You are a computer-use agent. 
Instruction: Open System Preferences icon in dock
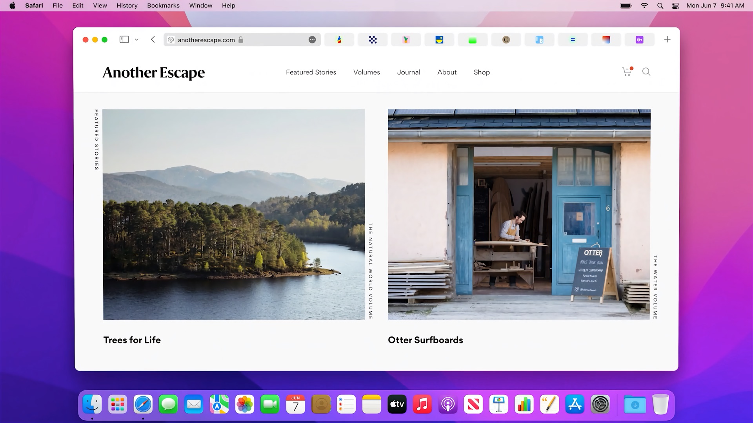click(600, 405)
